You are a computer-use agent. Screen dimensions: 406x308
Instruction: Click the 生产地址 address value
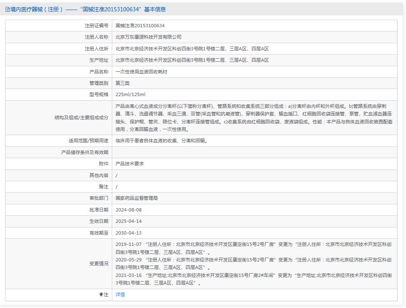coord(192,60)
